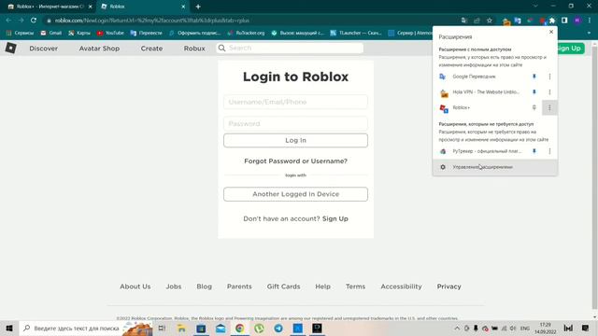
Task: Click the search magnifier icon in Roblox navbar
Action: pos(221,48)
